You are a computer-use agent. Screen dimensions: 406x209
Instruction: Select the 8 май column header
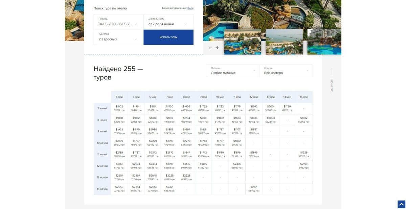click(x=186, y=97)
